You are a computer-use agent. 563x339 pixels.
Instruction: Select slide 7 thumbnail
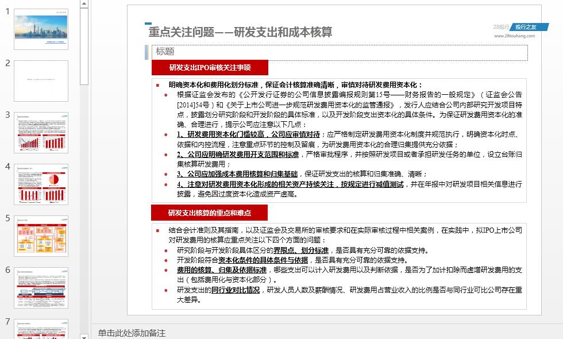(x=41, y=329)
